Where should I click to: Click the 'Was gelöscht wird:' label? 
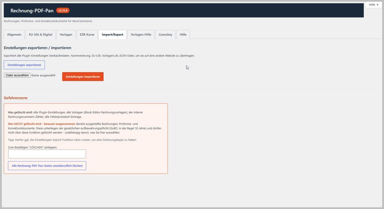tap(20, 113)
